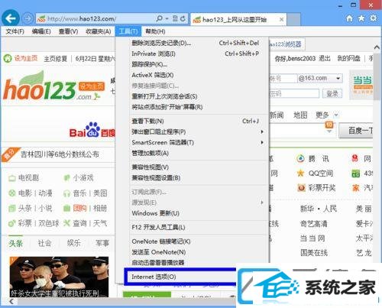Click the search magnifier in address bar
Screen dimensions: 382x308
pyautogui.click(x=160, y=18)
